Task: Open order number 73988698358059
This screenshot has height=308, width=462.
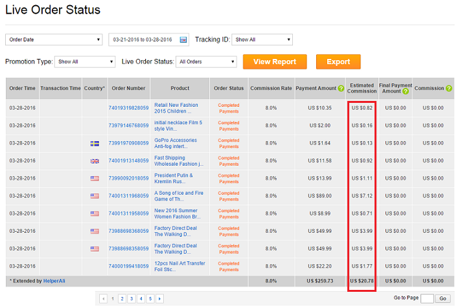Action: point(128,248)
